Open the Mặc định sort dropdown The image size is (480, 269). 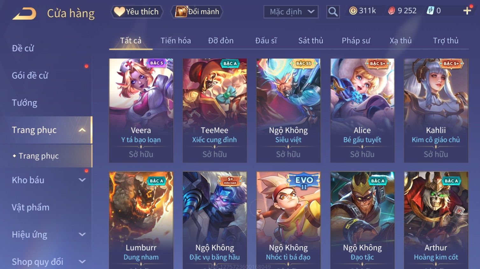[291, 12]
